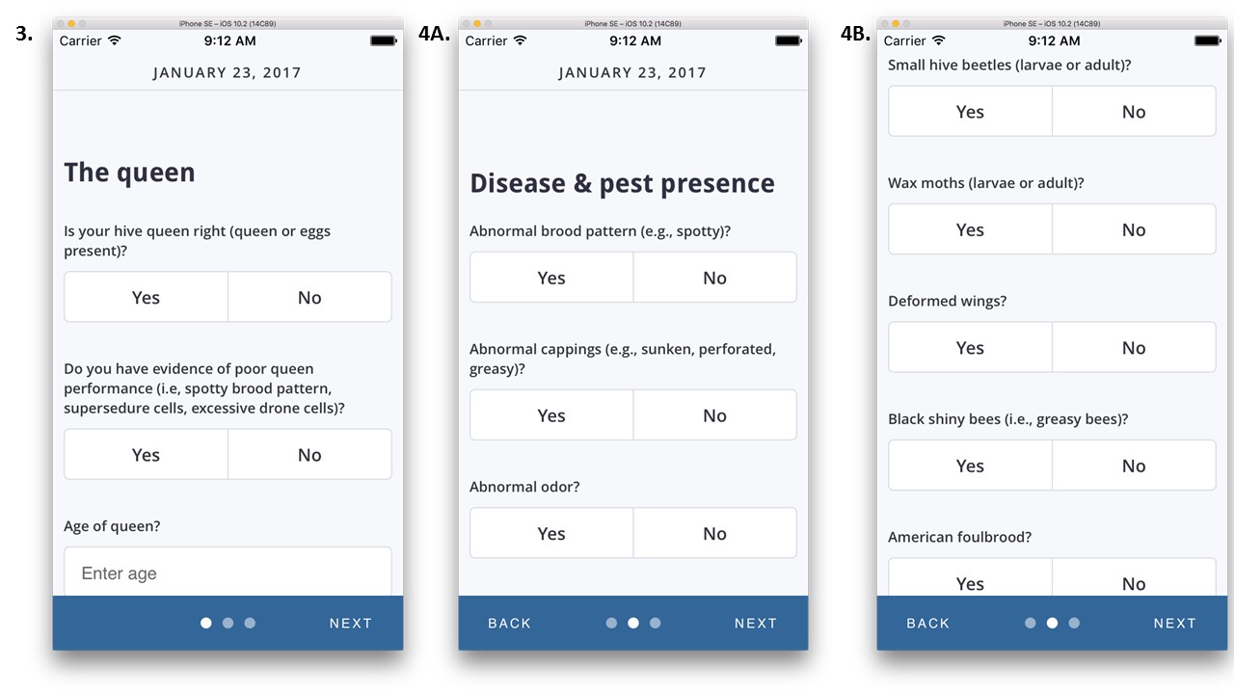The image size is (1234, 694).
Task: Click the Enter age input field
Action: click(228, 573)
